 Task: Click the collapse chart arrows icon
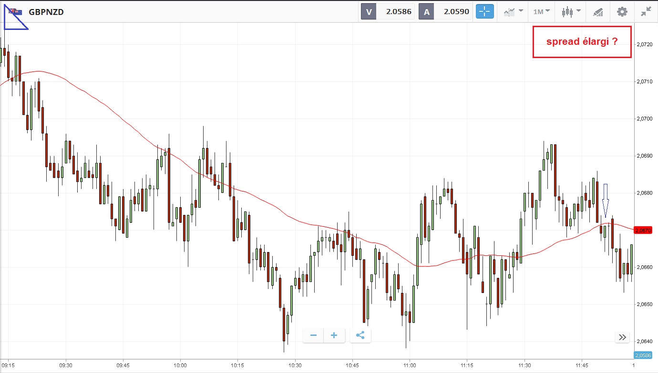(x=646, y=11)
